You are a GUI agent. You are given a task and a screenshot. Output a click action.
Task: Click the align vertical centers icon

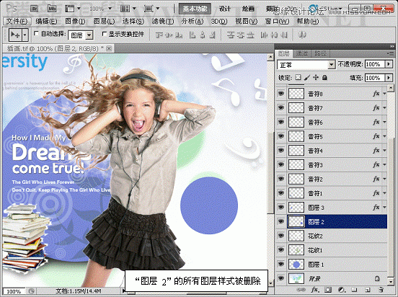[169, 35]
